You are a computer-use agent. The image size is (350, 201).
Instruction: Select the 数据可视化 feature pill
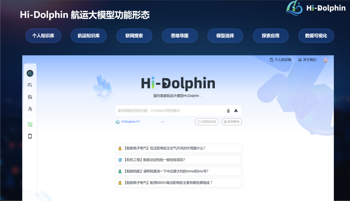[x=316, y=36]
